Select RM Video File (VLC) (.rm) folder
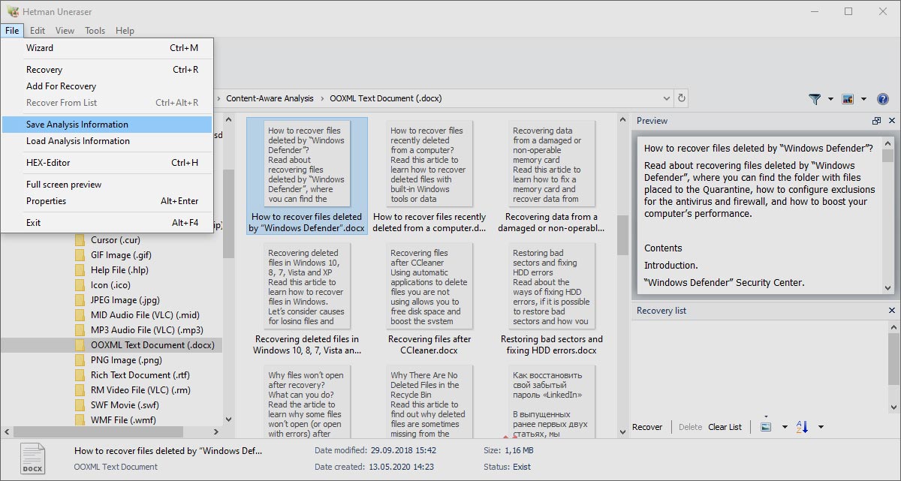Viewport: 901px width, 481px height. coord(140,390)
